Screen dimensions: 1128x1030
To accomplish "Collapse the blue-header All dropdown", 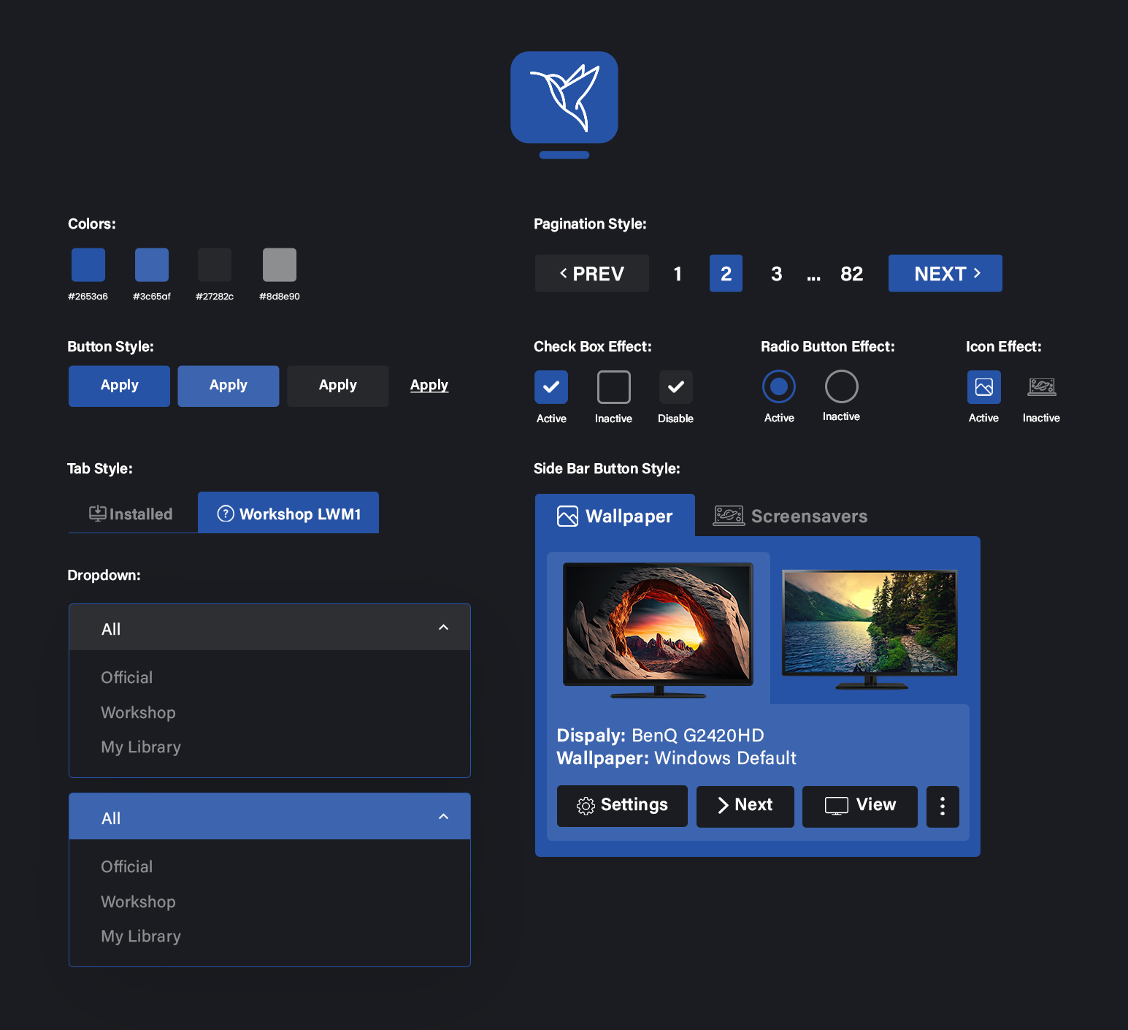I will pyautogui.click(x=443, y=817).
